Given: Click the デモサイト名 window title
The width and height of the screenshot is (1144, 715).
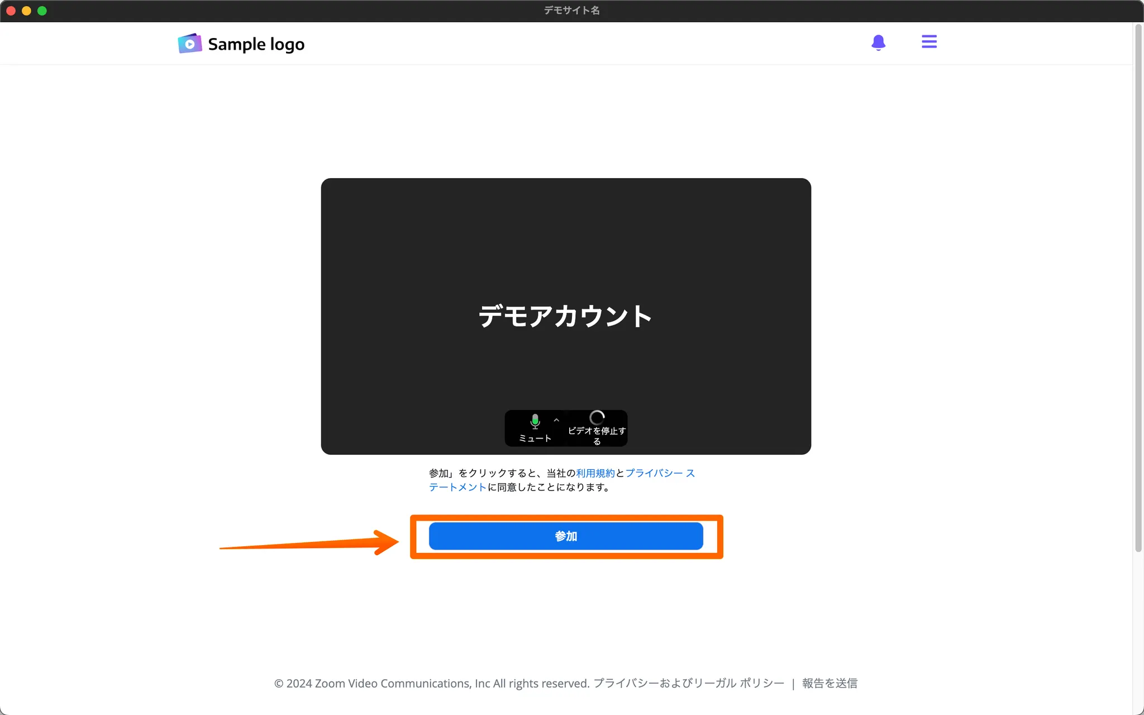Looking at the screenshot, I should click(571, 11).
